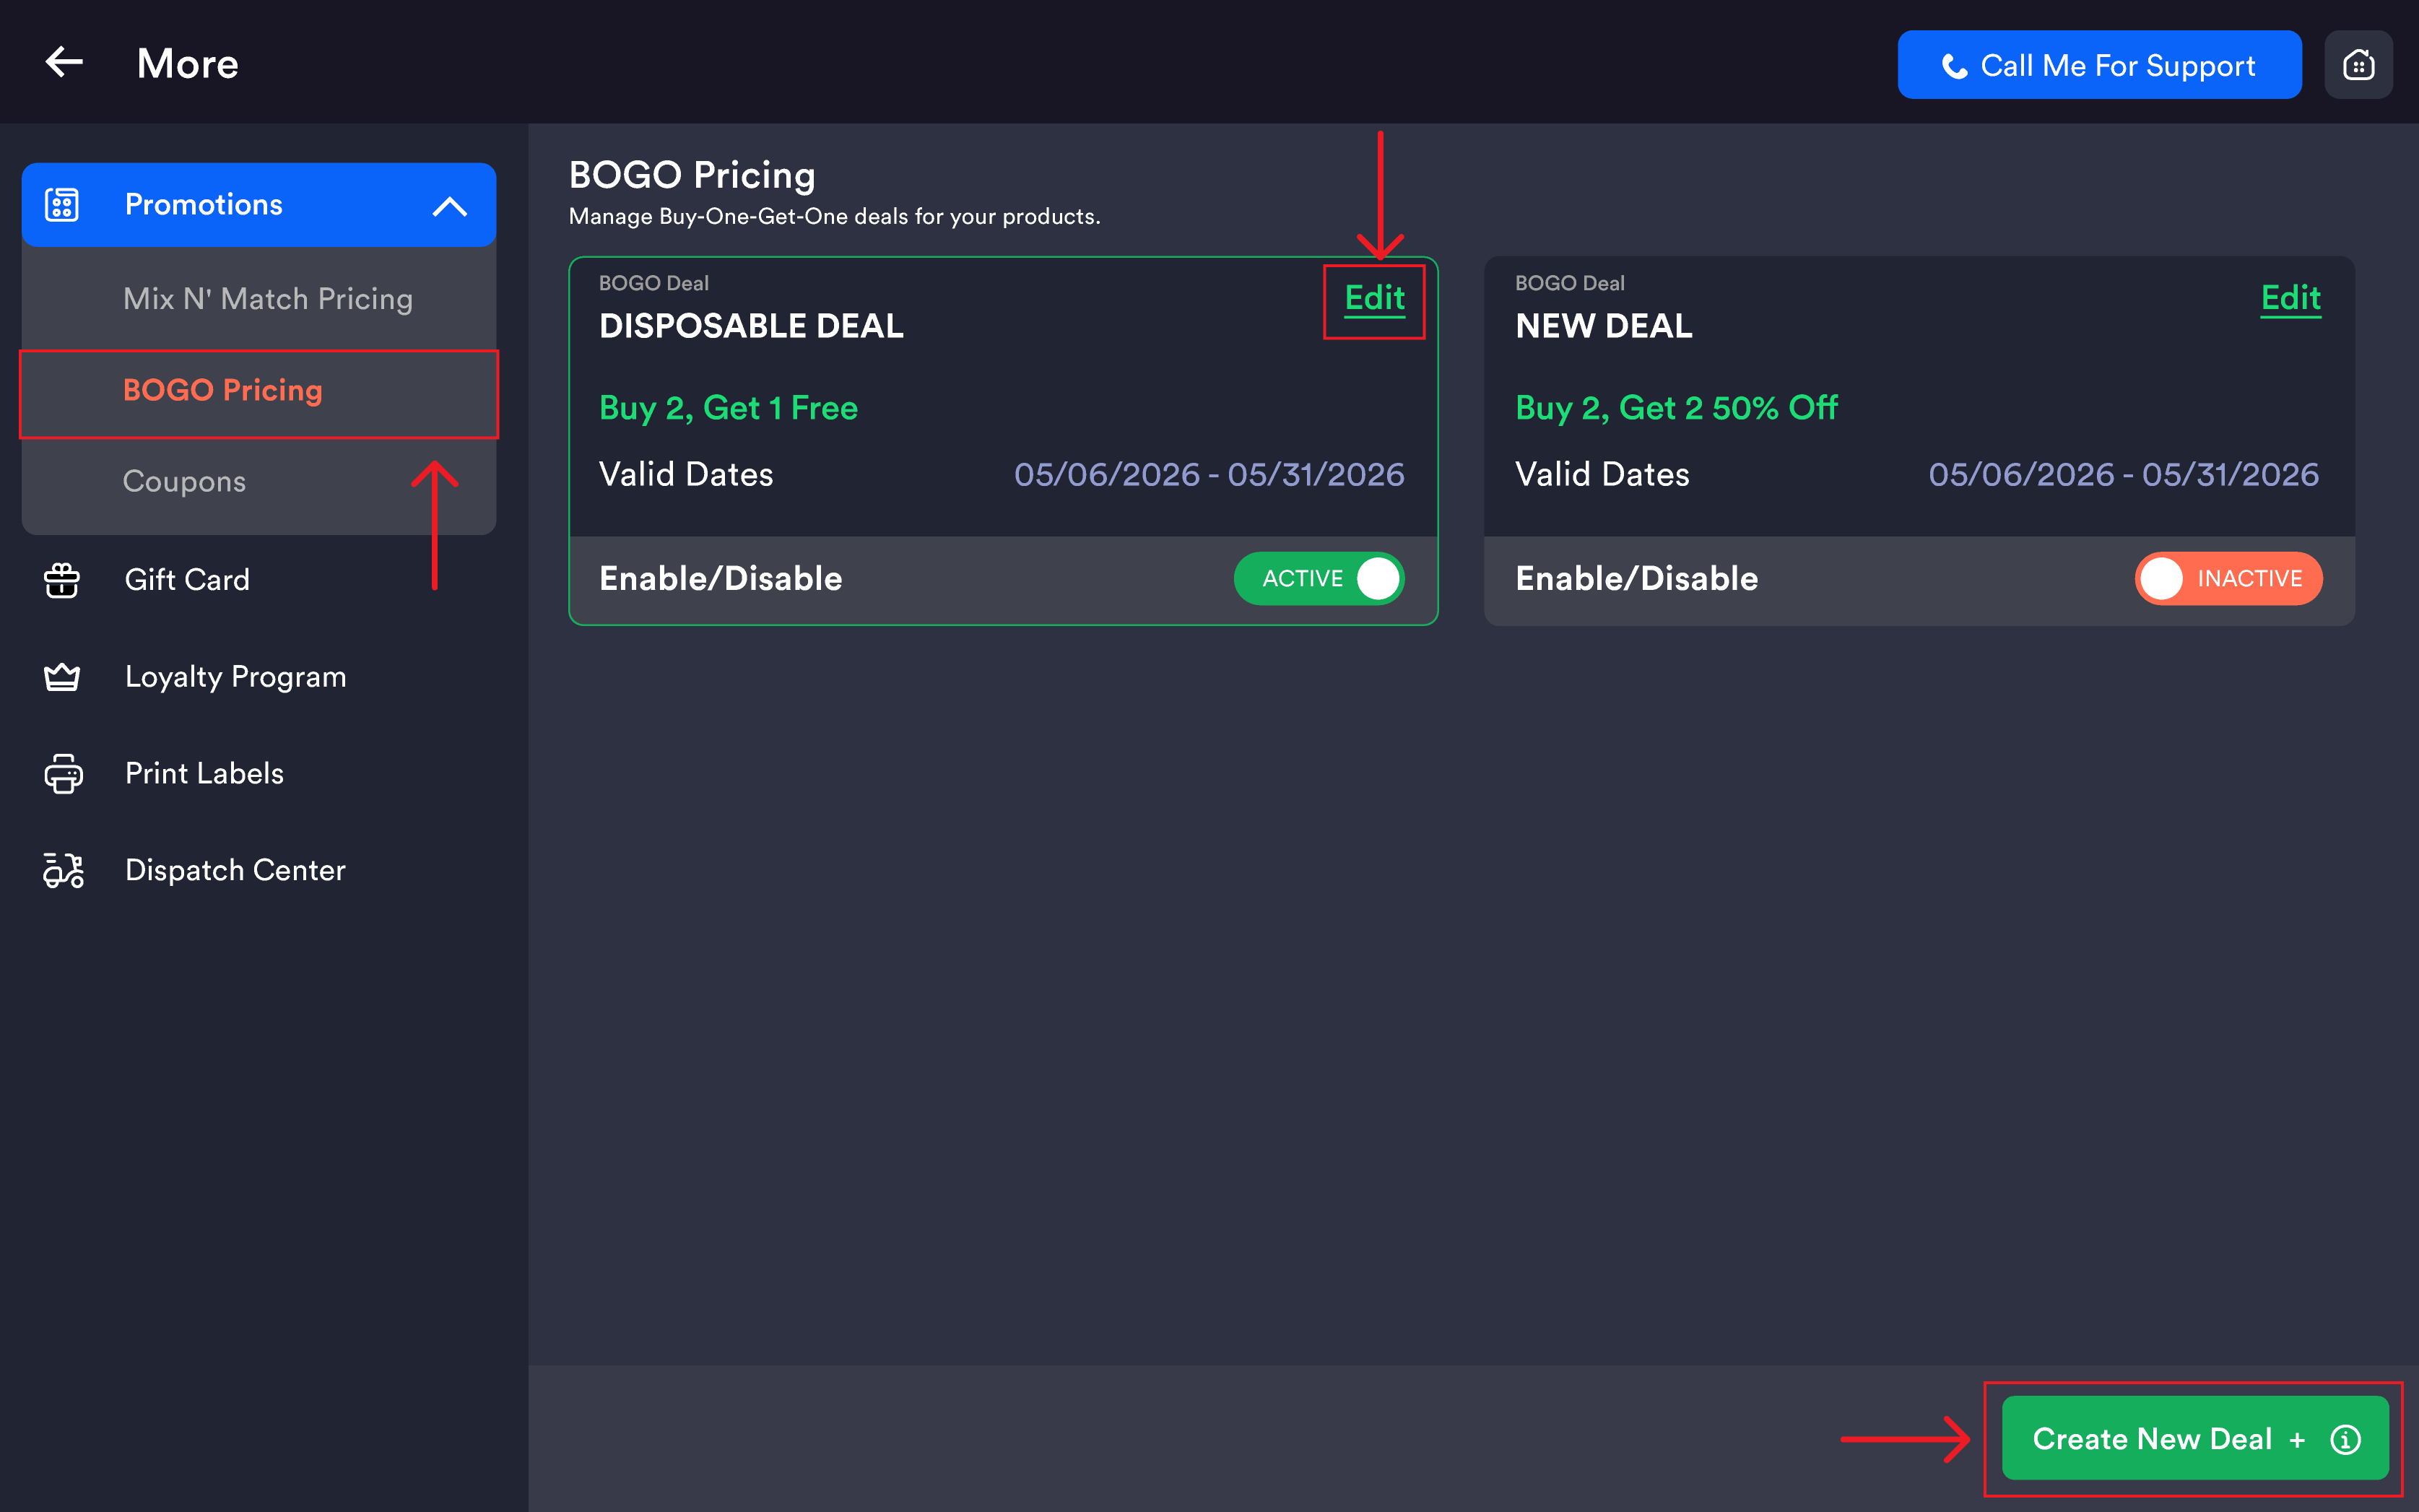Go back using the left arrow
Image resolution: width=2419 pixels, height=1512 pixels.
coord(64,62)
